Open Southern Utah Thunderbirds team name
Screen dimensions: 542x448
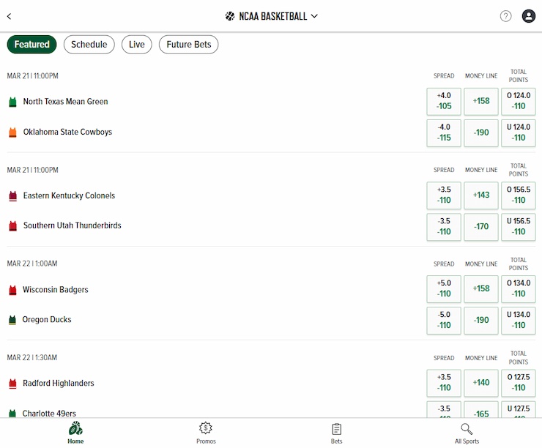[72, 225]
